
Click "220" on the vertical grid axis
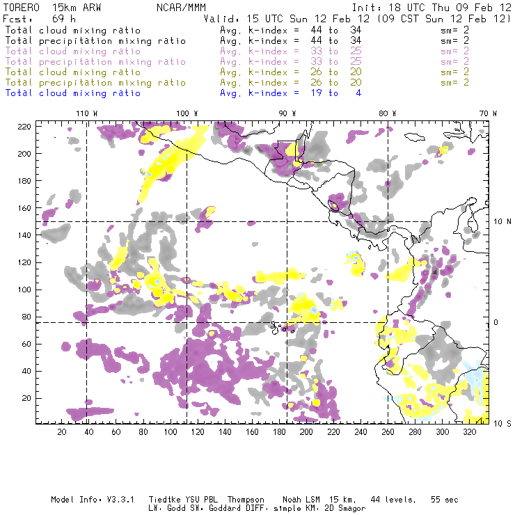click(24, 127)
